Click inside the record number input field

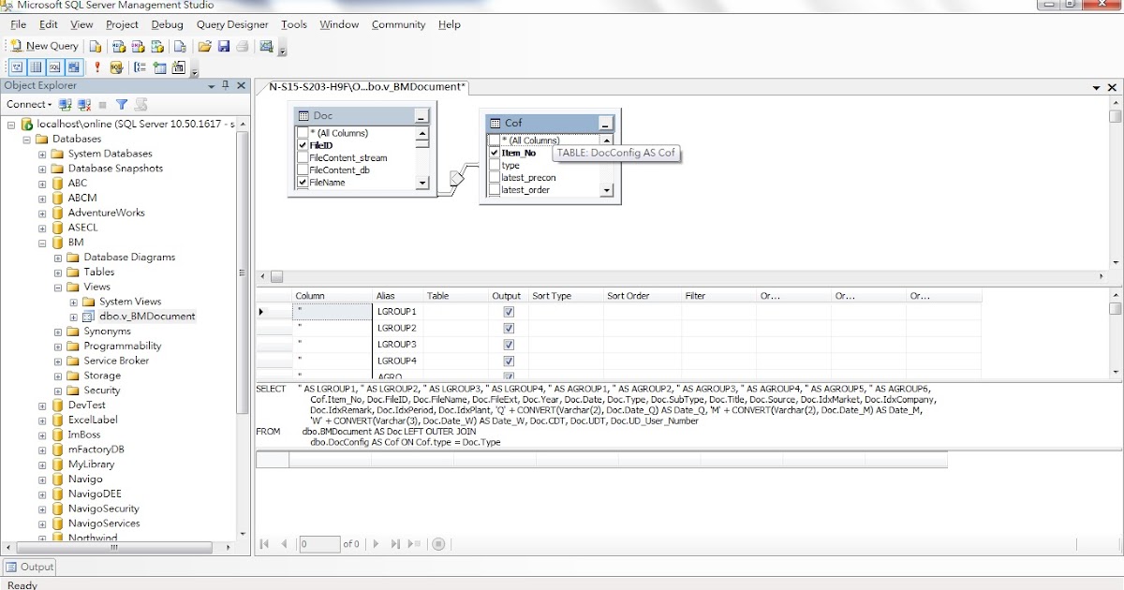[x=318, y=543]
